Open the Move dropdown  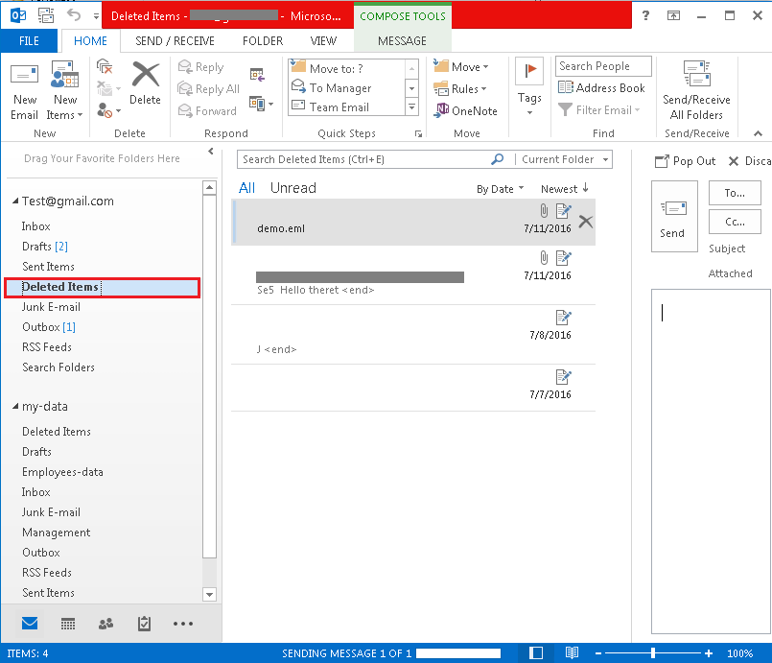click(461, 66)
